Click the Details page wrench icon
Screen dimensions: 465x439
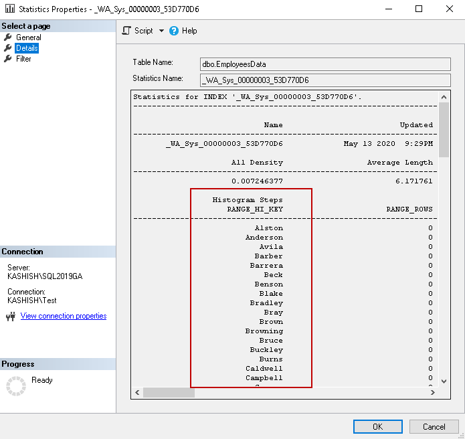tap(8, 48)
